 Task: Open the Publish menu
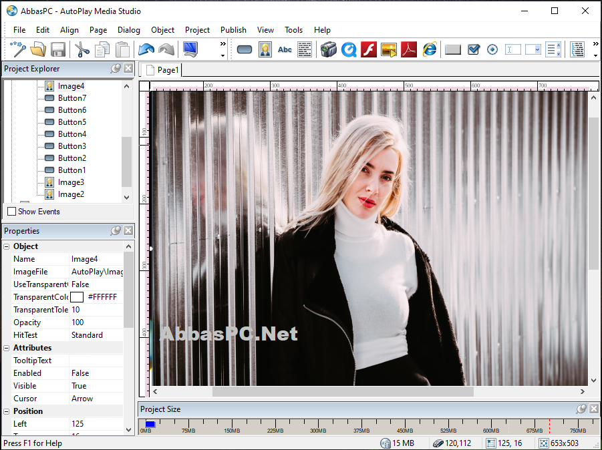pos(233,30)
